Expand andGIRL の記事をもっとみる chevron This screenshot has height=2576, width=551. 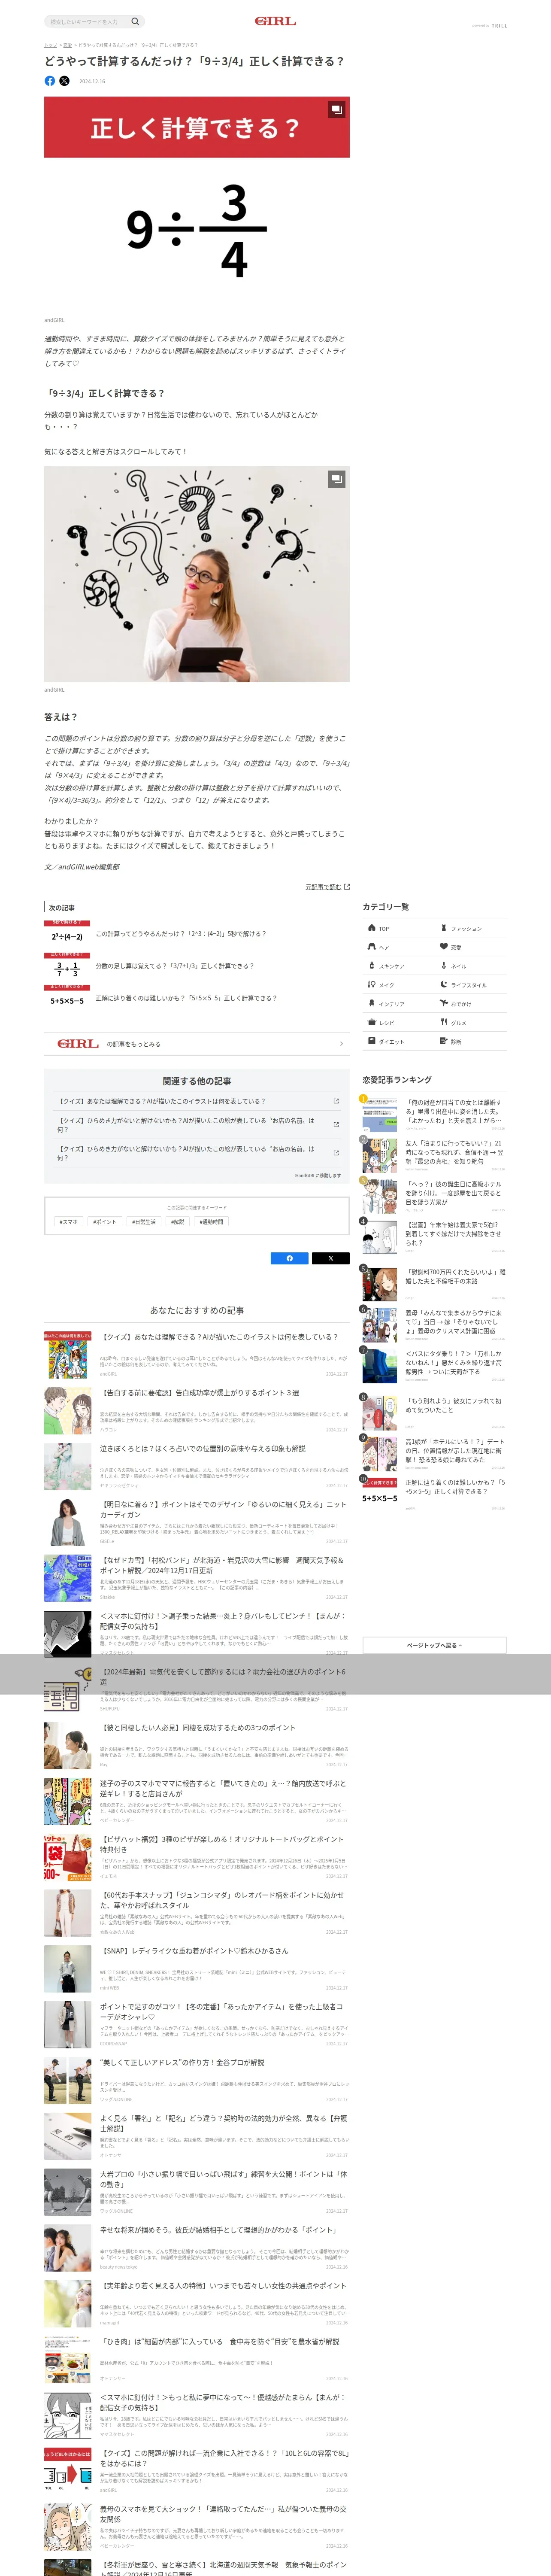[x=341, y=1044]
